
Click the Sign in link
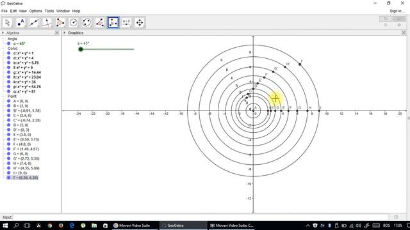click(x=397, y=11)
